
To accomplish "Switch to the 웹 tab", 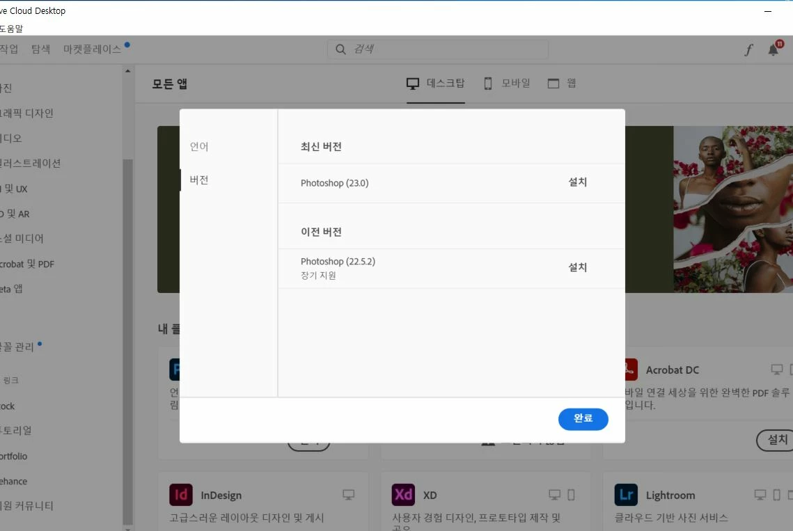I will pyautogui.click(x=562, y=84).
